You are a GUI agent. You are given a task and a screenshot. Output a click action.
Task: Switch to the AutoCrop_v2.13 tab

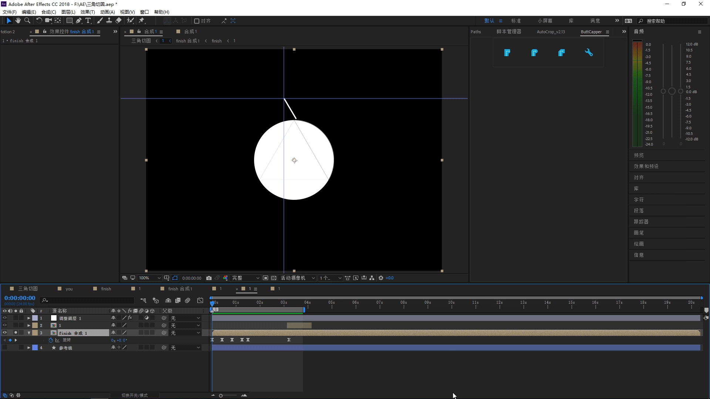point(551,32)
